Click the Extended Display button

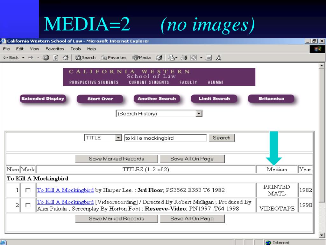(x=43, y=99)
